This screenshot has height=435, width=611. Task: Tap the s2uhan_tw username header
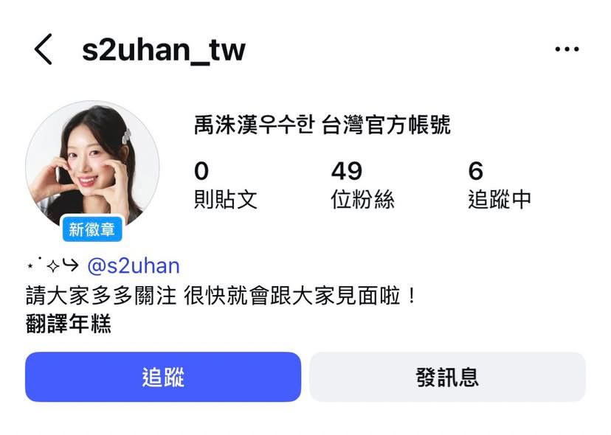coord(164,50)
